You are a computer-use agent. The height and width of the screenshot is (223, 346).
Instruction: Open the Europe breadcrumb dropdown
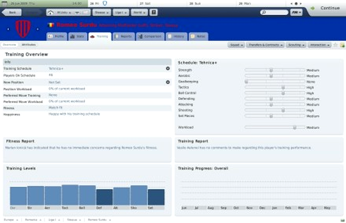point(11,220)
